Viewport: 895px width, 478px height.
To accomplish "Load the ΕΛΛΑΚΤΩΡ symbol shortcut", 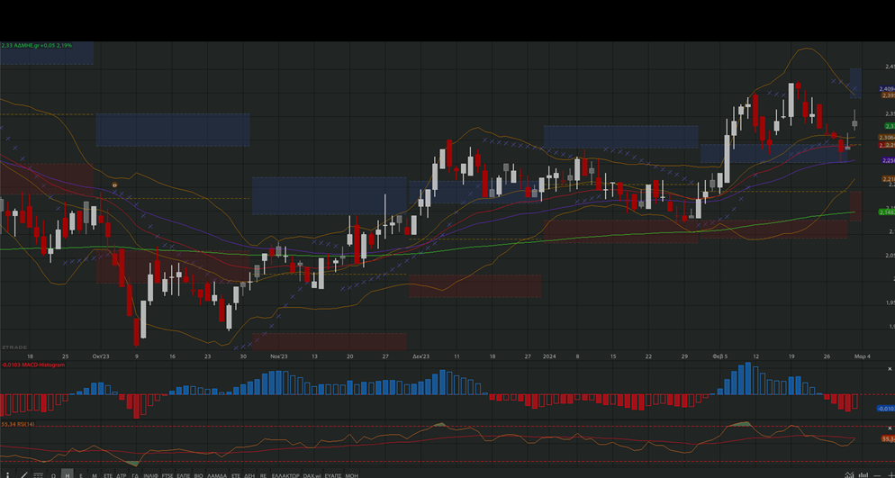I will [285, 475].
